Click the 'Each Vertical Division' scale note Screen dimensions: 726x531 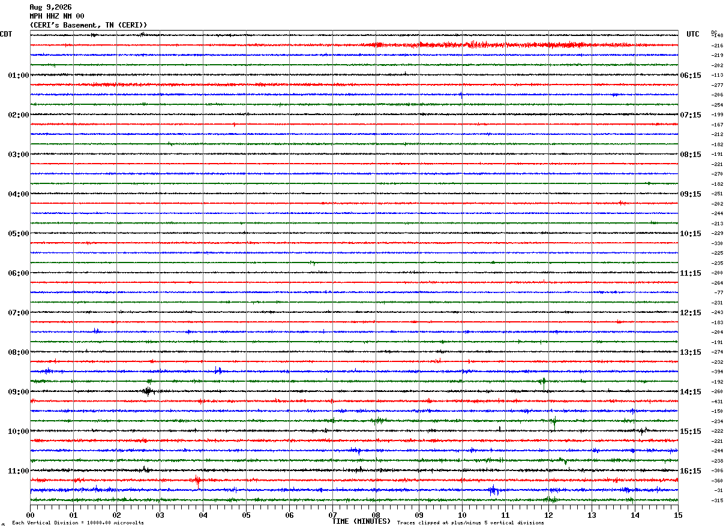(x=77, y=523)
